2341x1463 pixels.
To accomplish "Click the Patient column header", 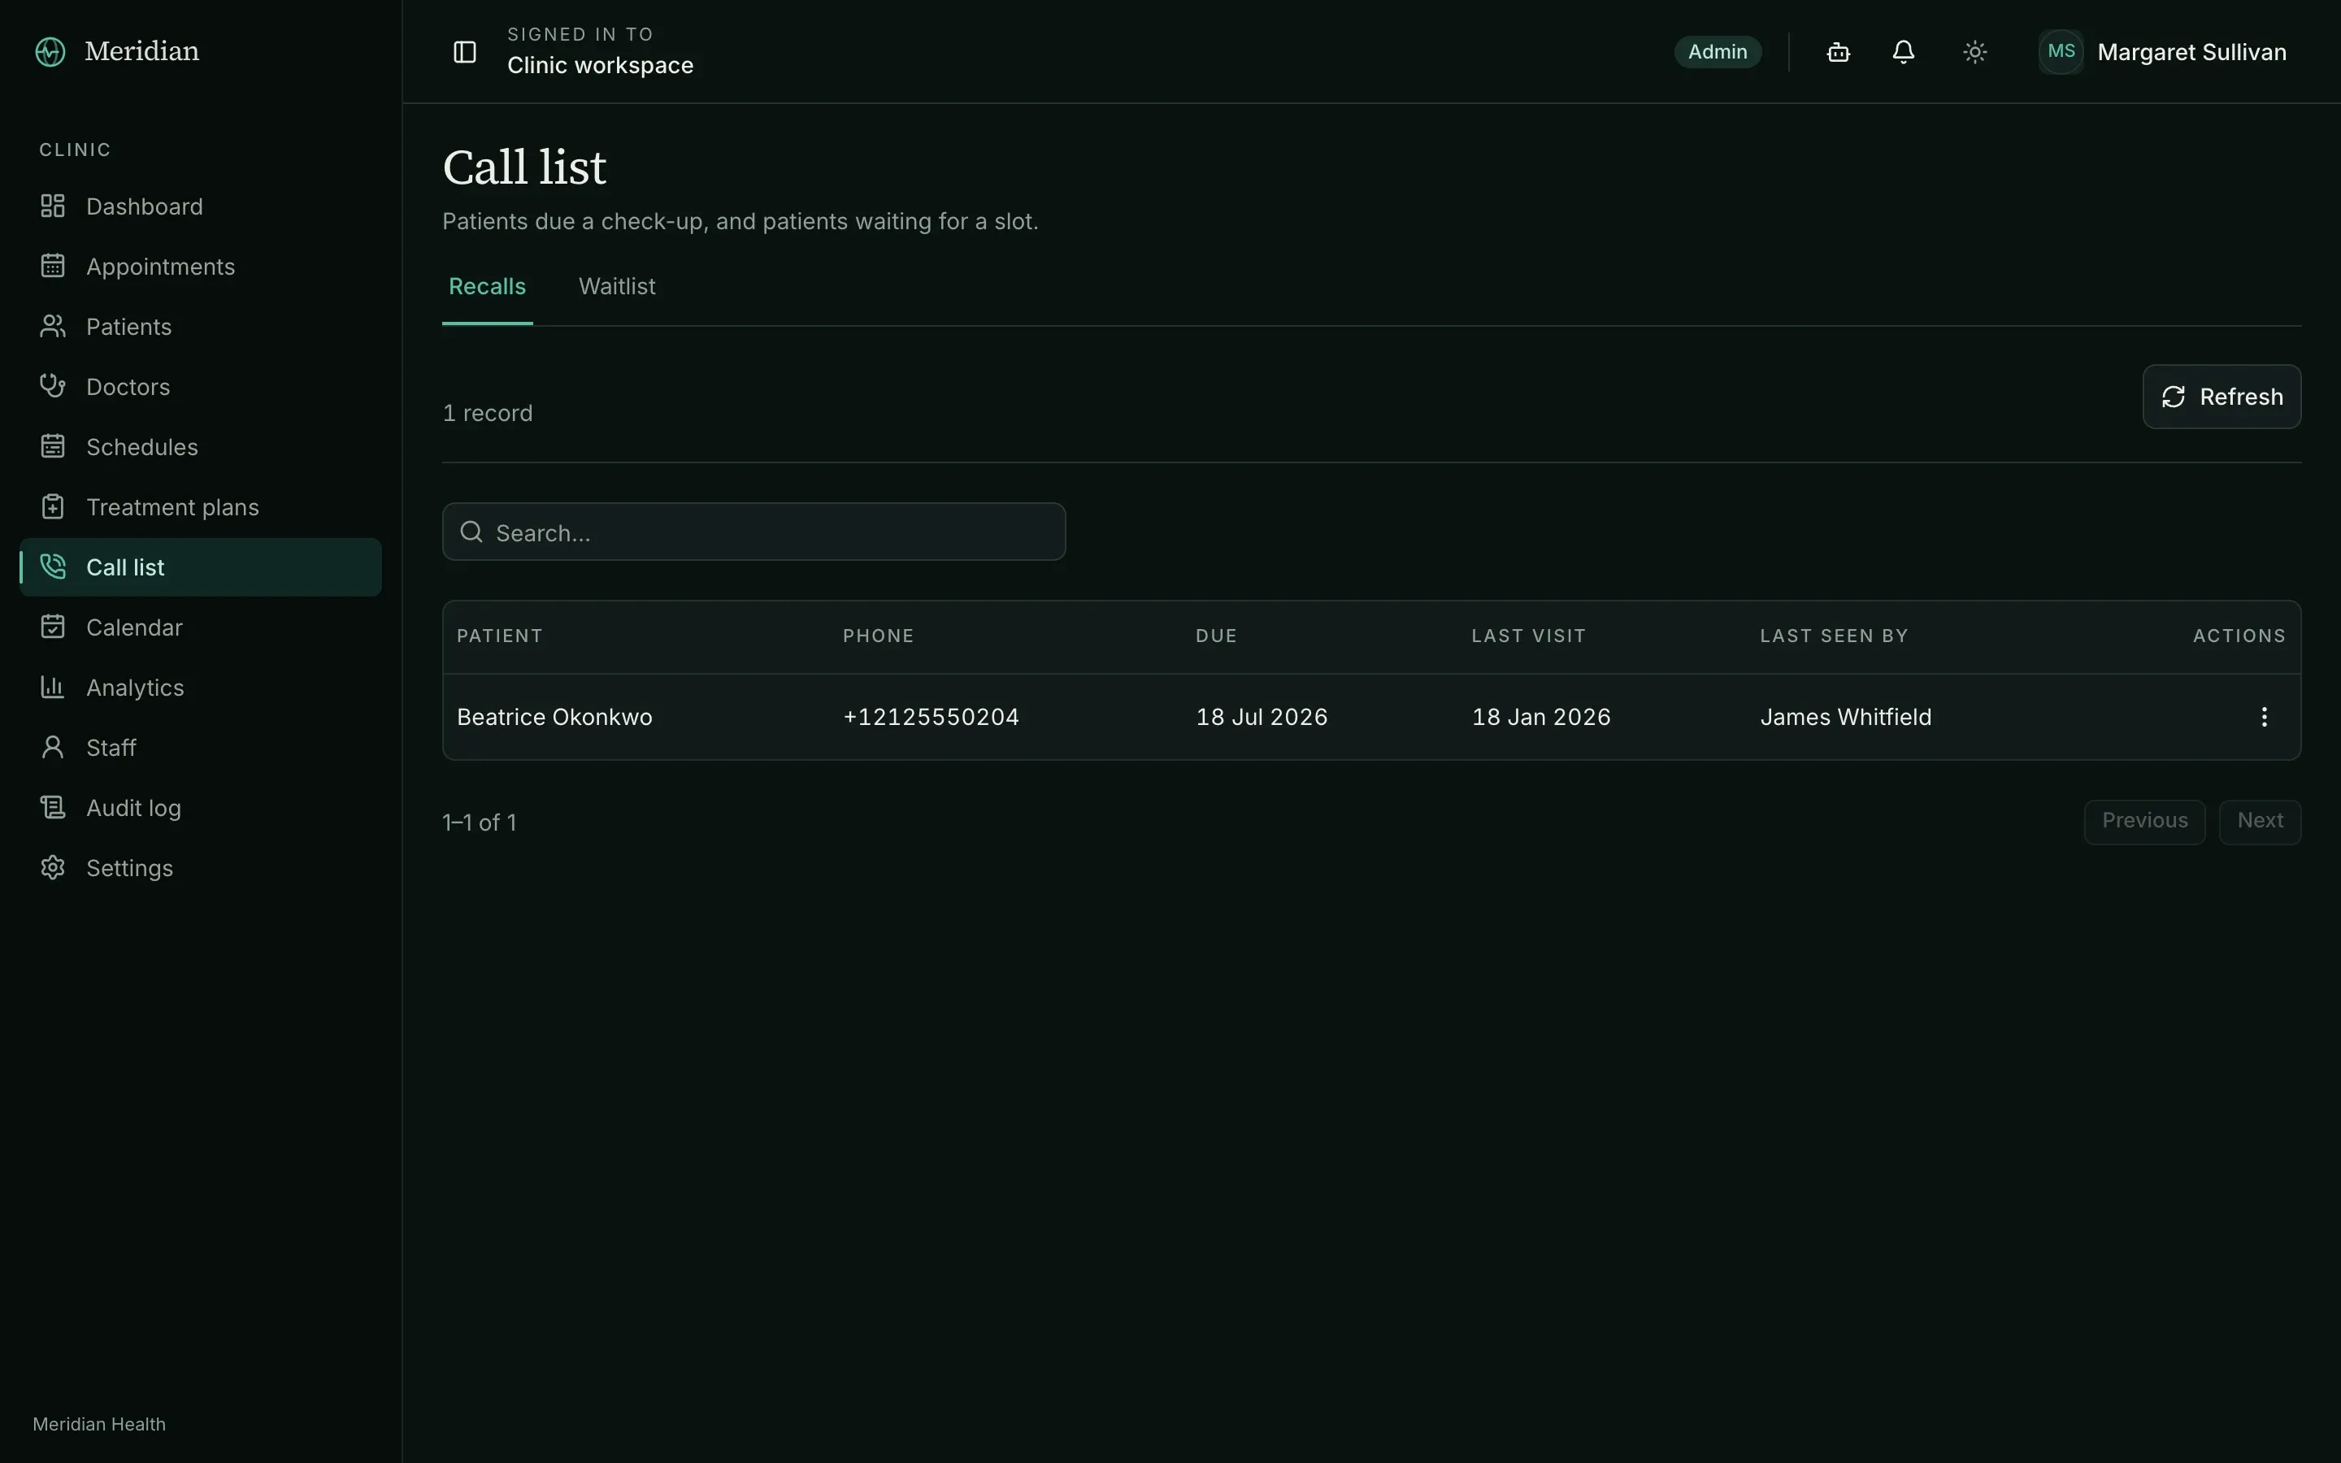I will (x=499, y=636).
